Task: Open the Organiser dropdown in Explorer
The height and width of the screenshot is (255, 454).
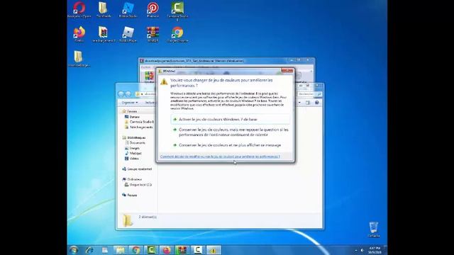Action: pyautogui.click(x=129, y=103)
